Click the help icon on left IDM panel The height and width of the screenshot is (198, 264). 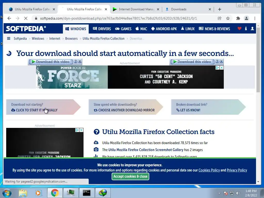(x=76, y=61)
